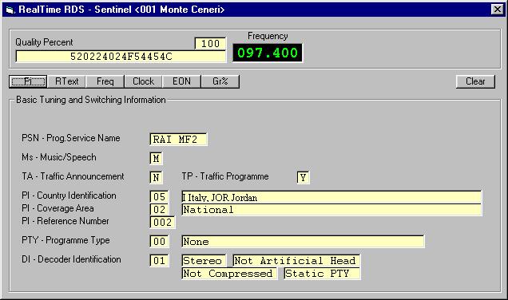Open the EON tab
This screenshot has height=300, width=508.
(181, 81)
